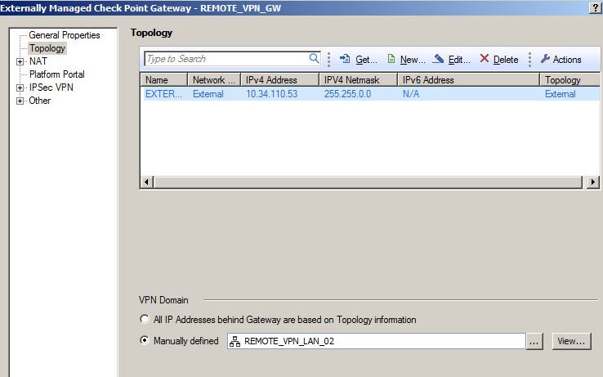Image resolution: width=603 pixels, height=377 pixels.
Task: Click the Get interfaces toolbar button
Action: coord(359,60)
